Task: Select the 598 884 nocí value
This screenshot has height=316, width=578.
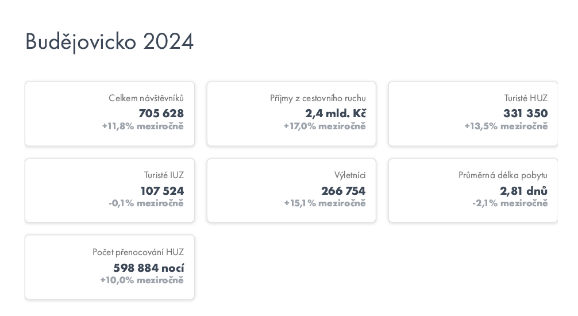Action: tap(149, 268)
